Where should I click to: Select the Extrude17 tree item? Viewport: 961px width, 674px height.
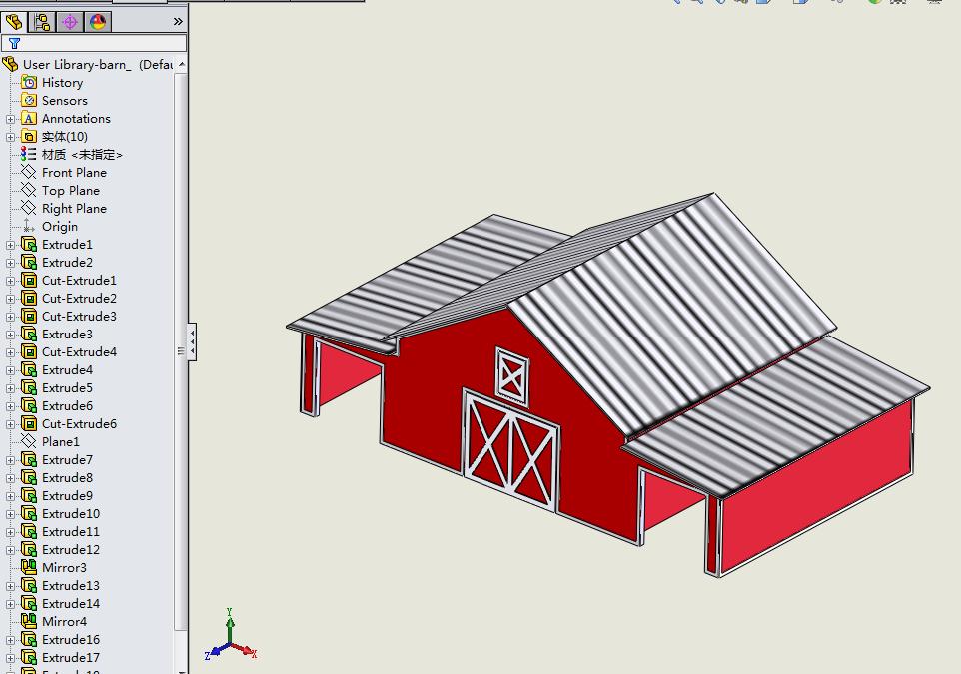point(71,657)
